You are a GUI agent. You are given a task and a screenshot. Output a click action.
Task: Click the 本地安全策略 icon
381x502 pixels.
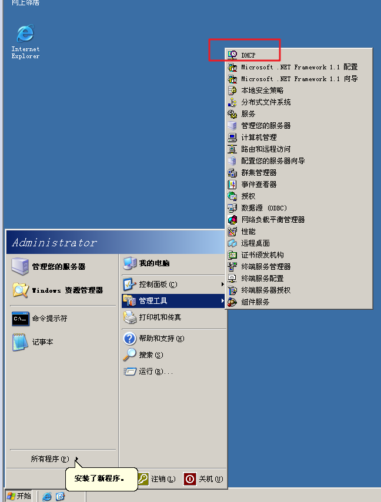[232, 91]
